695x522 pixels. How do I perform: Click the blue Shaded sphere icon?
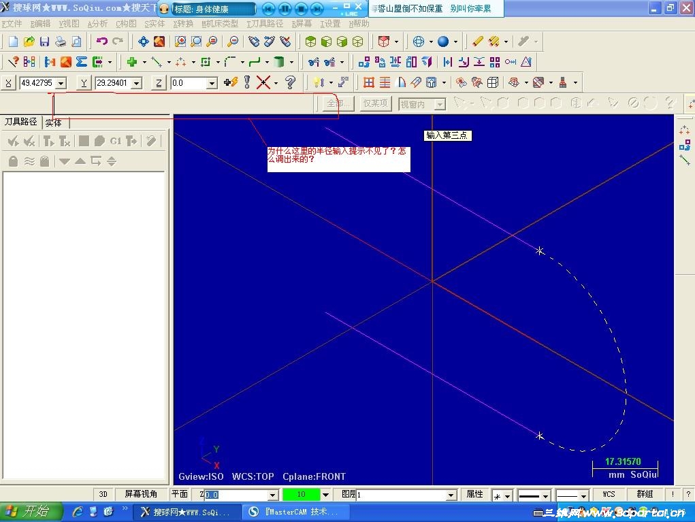click(442, 42)
